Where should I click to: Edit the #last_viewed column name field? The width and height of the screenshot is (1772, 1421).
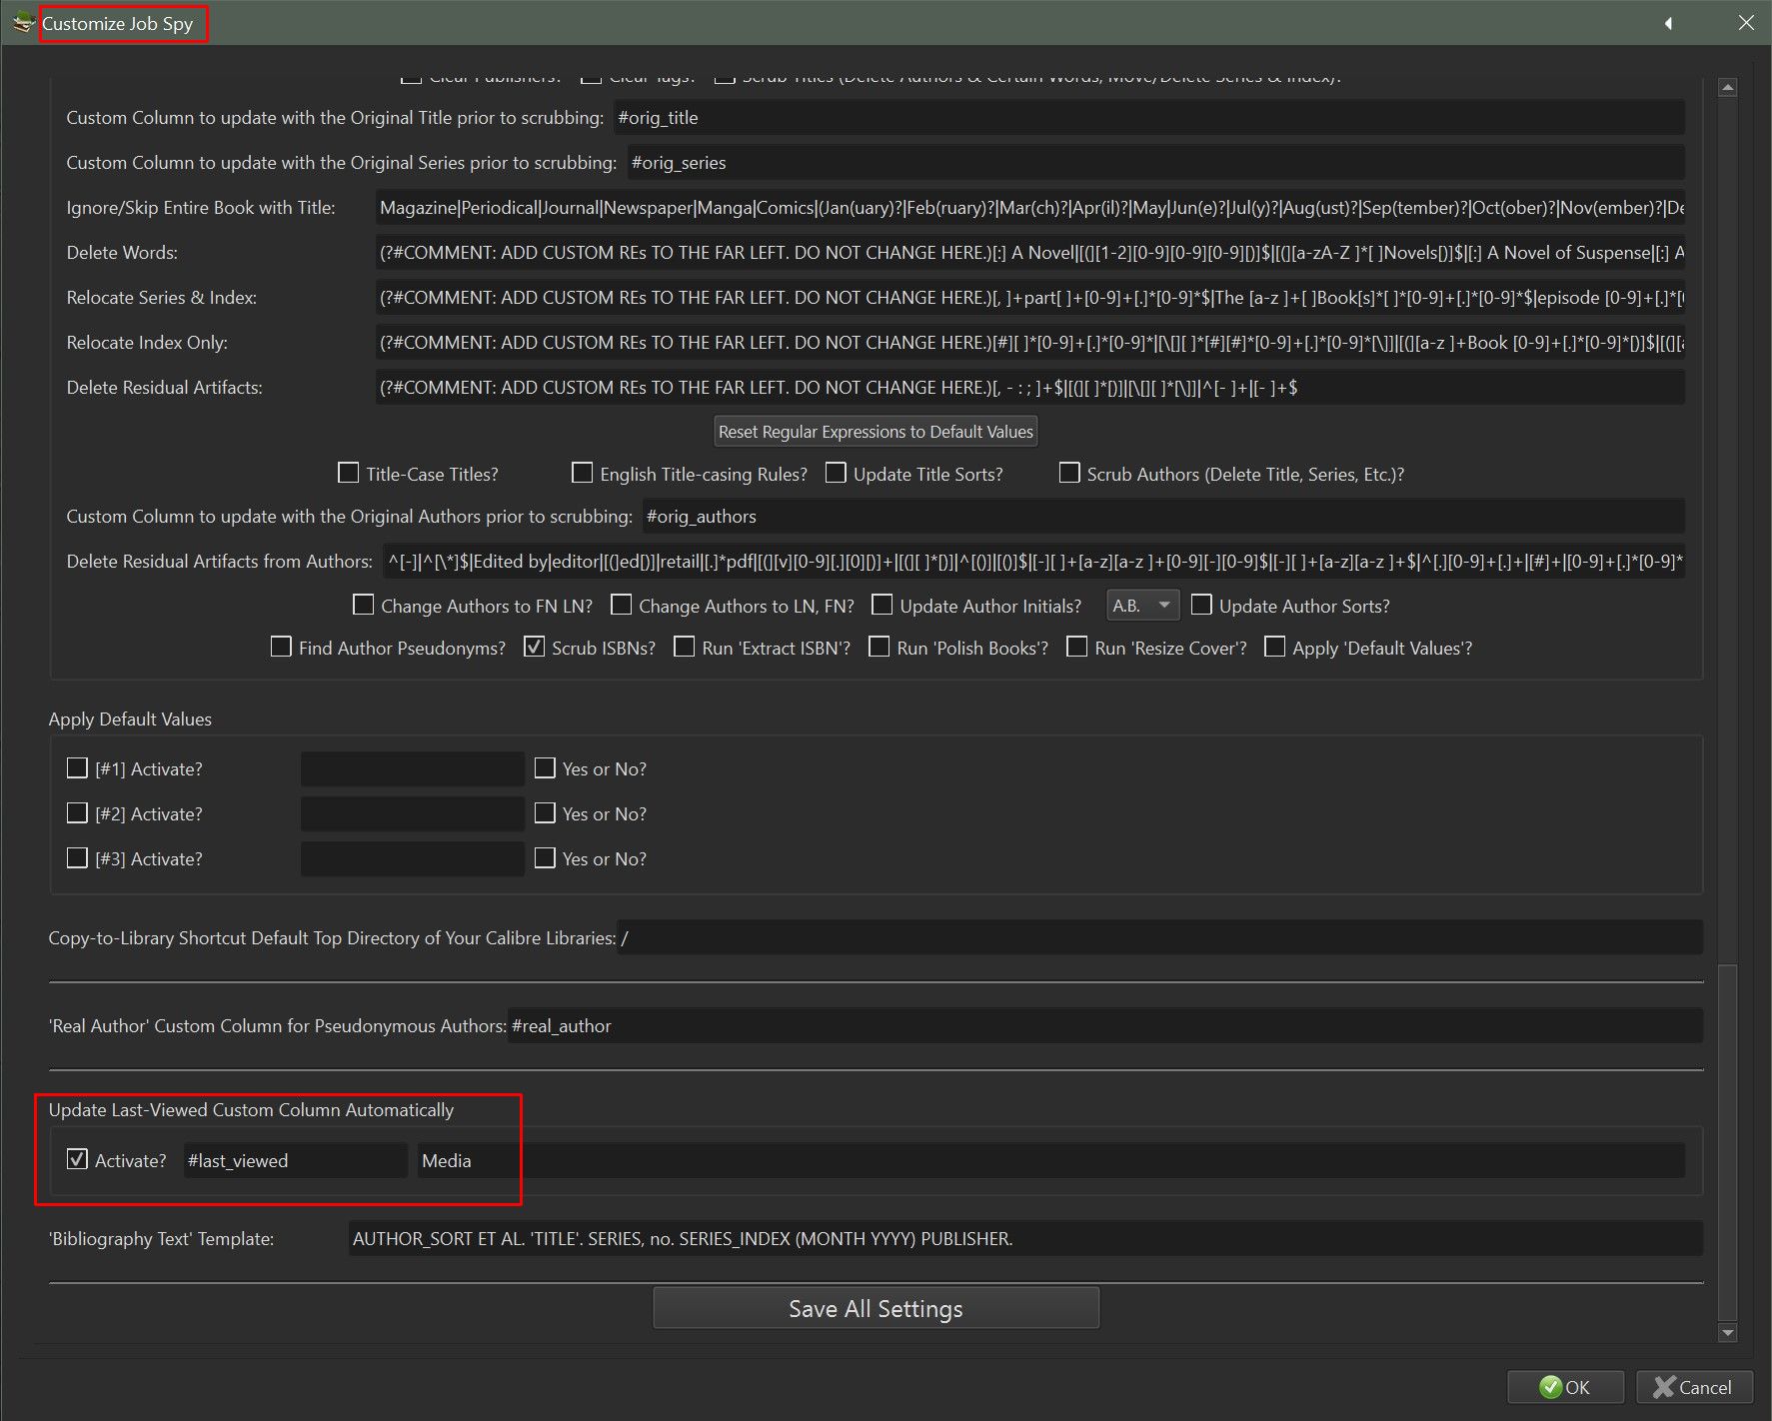[x=296, y=1160]
